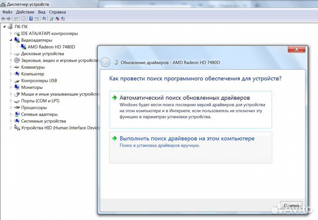Click the Процессоры category icon

[x=17, y=107]
